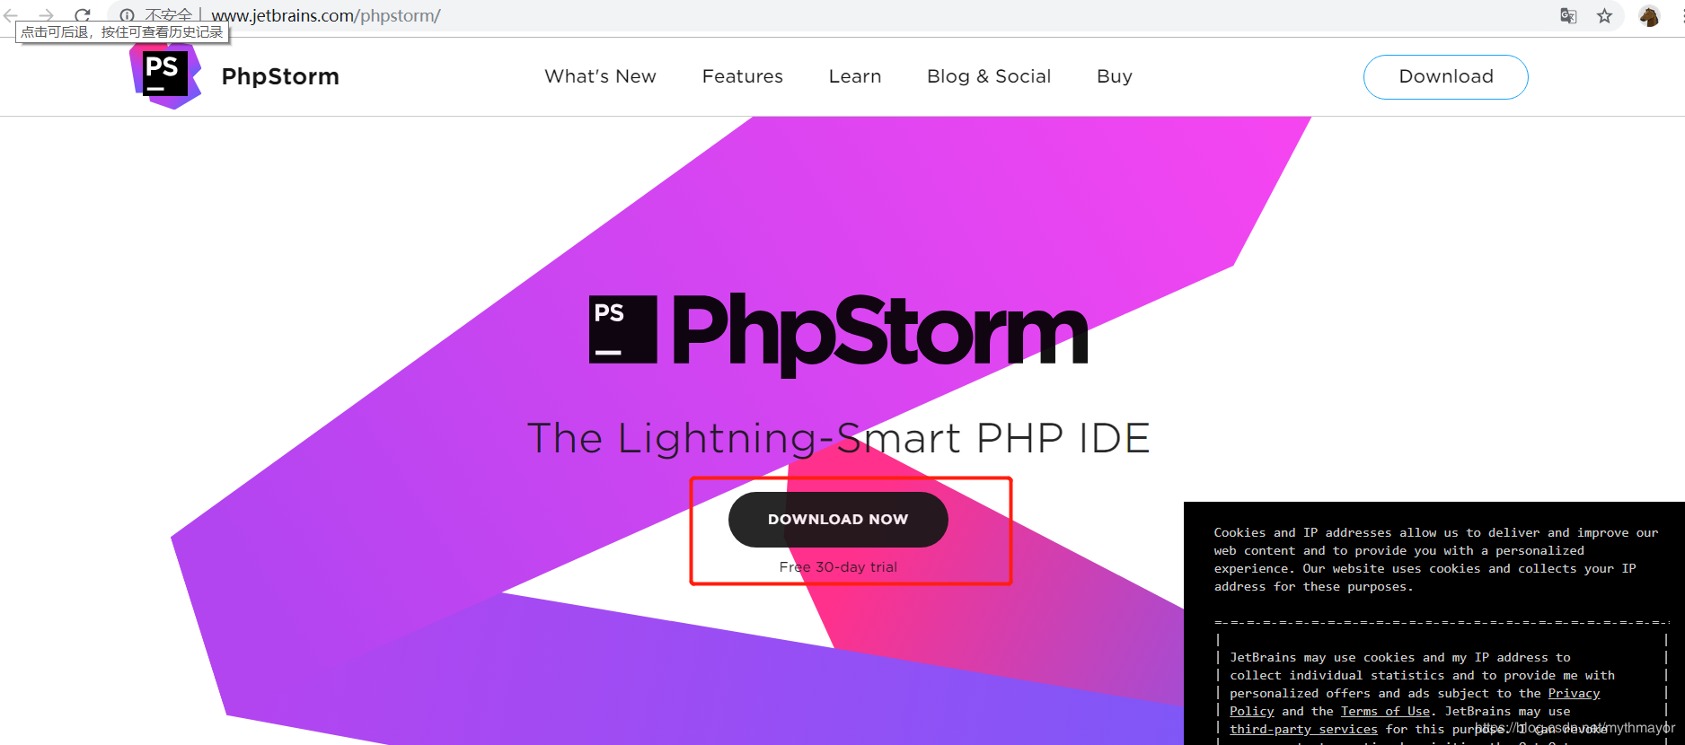Image resolution: width=1685 pixels, height=745 pixels.
Task: Click the address bar URL
Action: coord(325,15)
